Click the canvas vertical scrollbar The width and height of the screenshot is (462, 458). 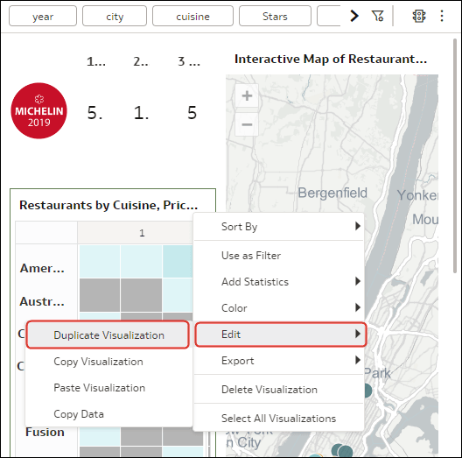point(456,156)
